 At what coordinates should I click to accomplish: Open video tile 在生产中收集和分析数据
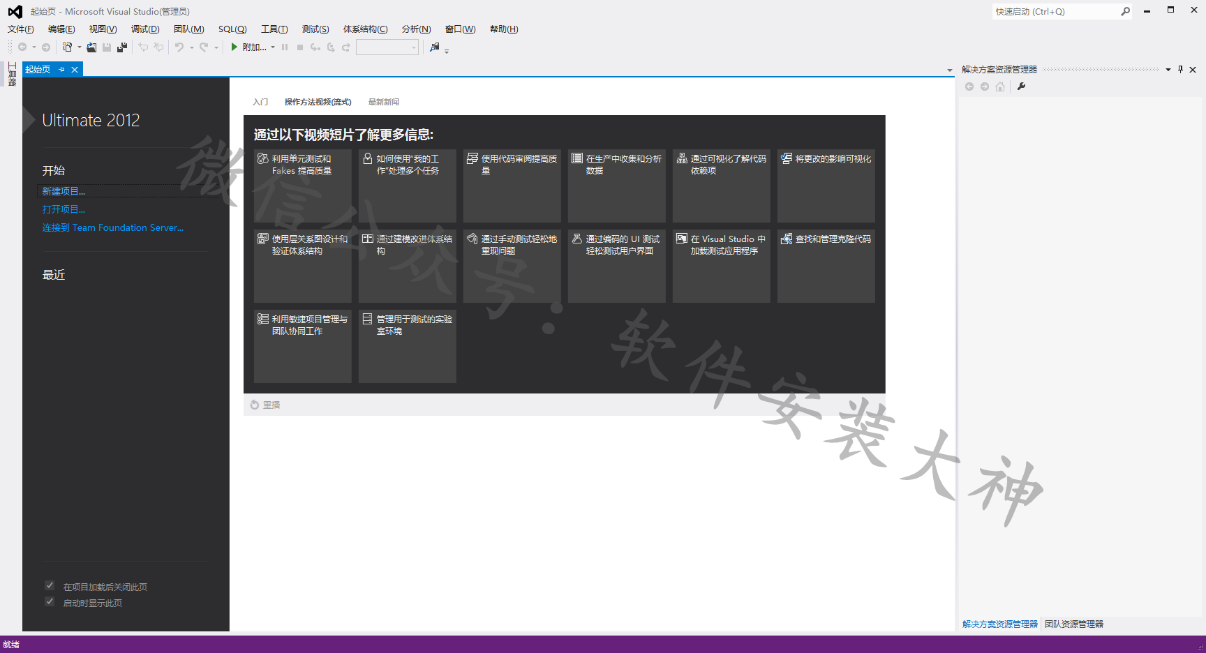[616, 186]
